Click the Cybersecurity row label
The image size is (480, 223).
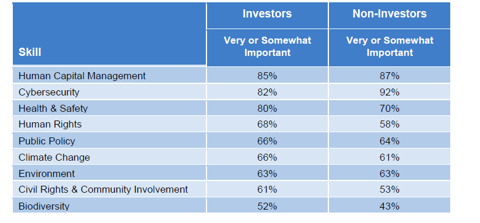(x=49, y=92)
